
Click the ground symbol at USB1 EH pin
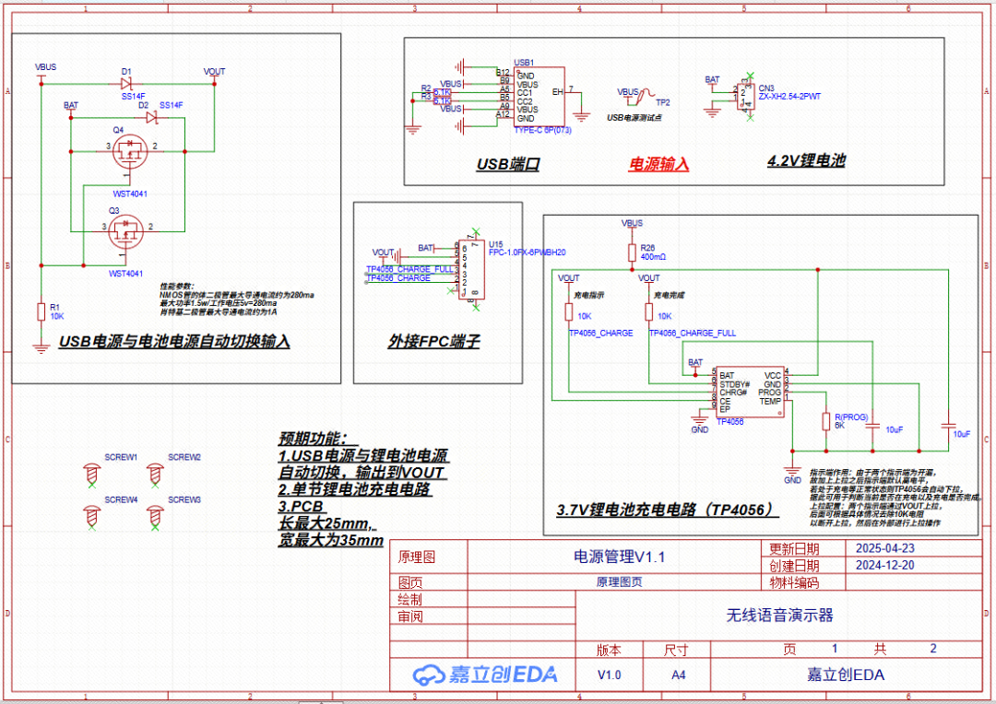pyautogui.click(x=581, y=116)
